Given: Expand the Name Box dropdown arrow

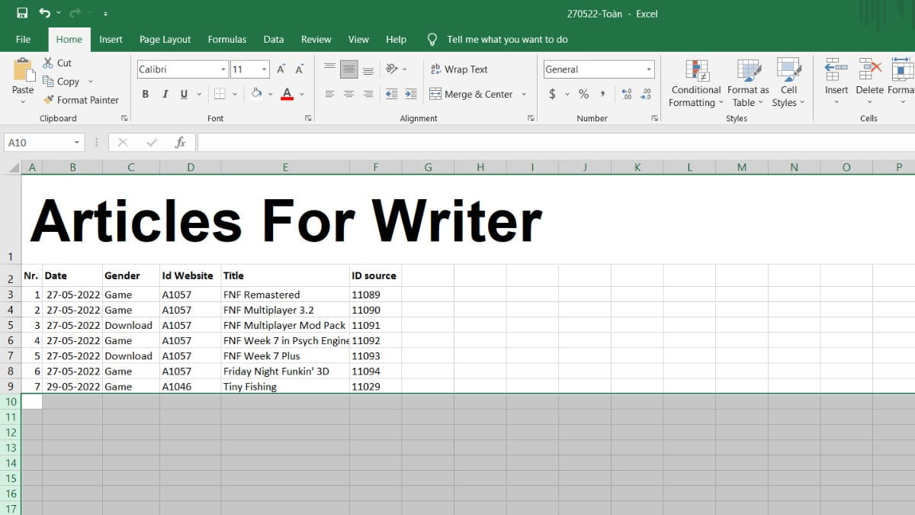Looking at the screenshot, I should coord(77,143).
